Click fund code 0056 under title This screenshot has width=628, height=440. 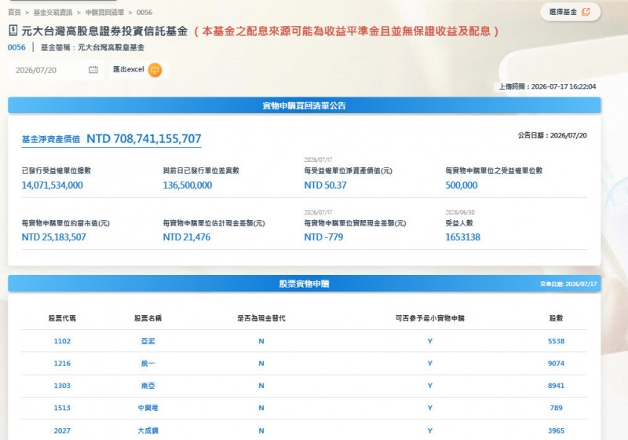point(16,47)
